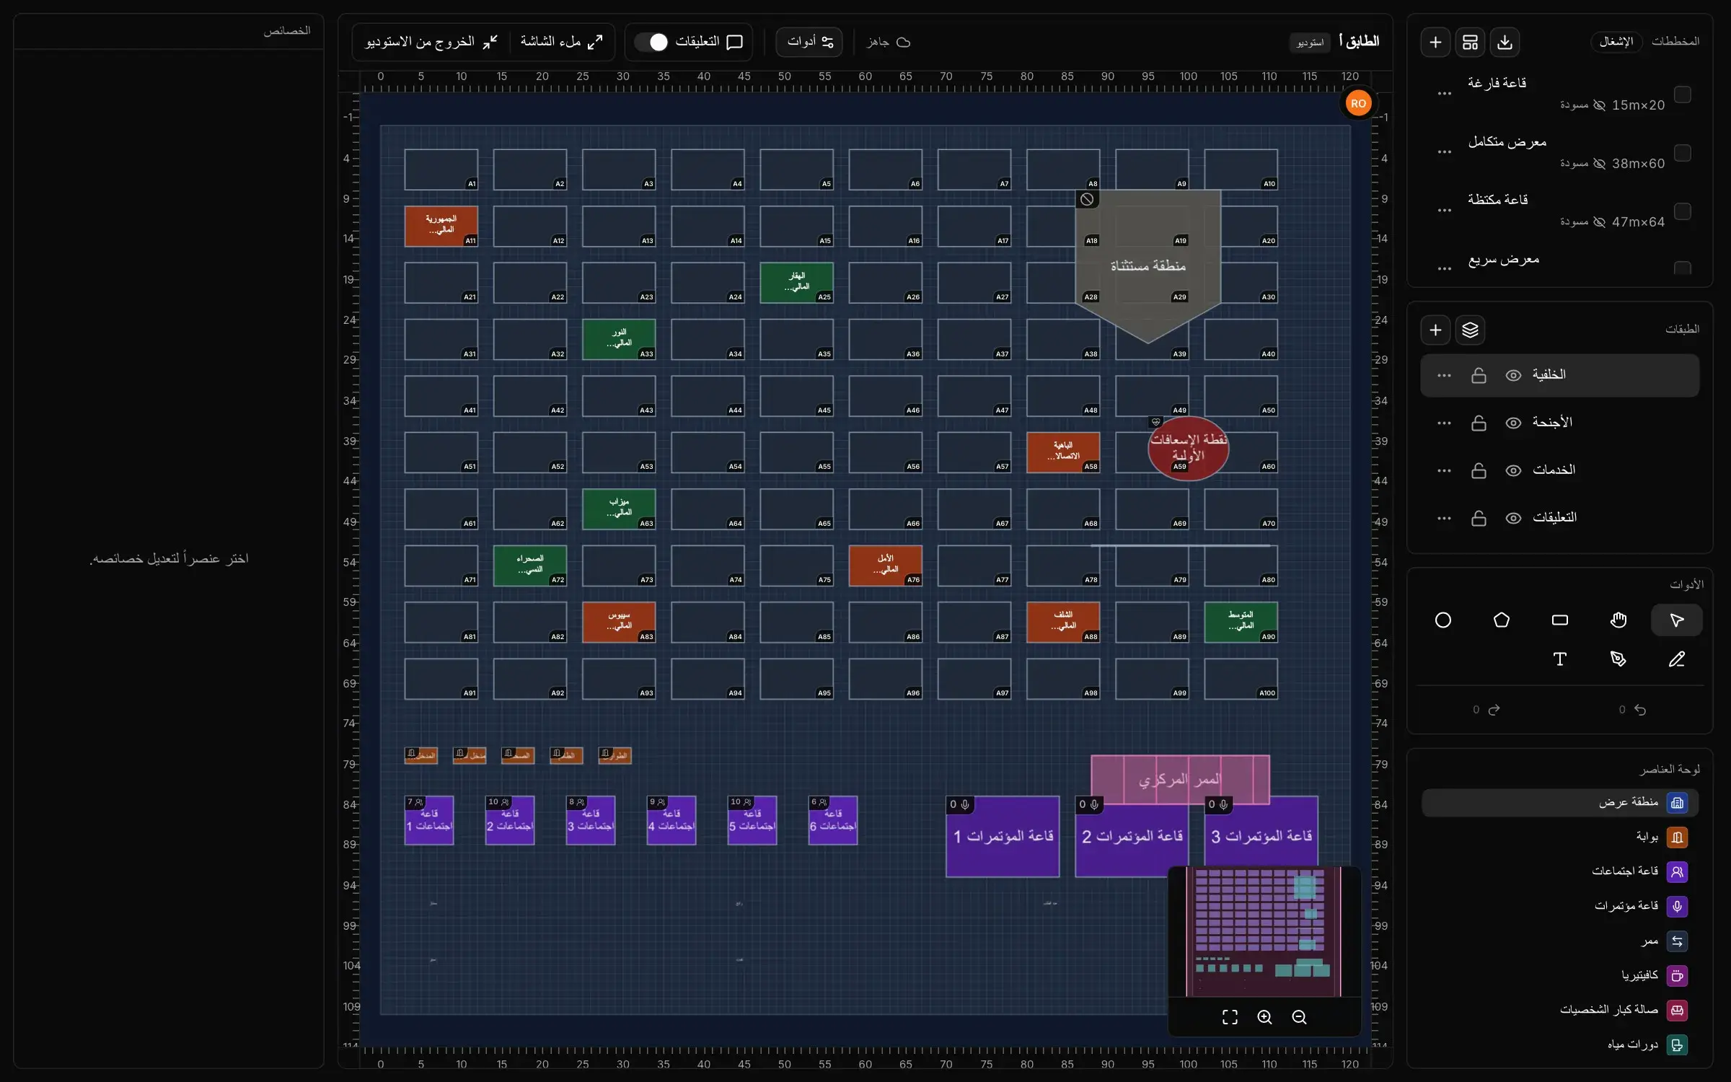Toggle the التعليقات comments switch
This screenshot has height=1082, width=1731.
(x=652, y=43)
